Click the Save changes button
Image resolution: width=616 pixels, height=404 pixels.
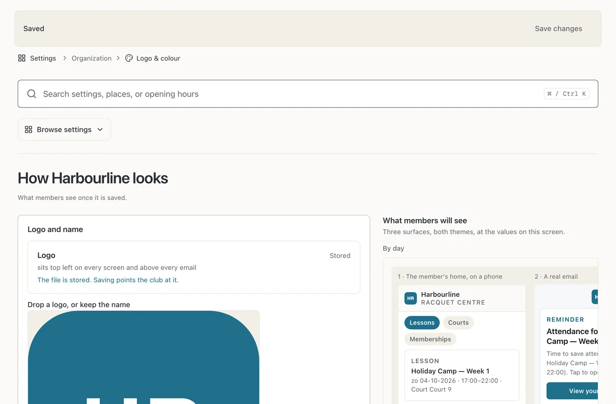(x=558, y=28)
